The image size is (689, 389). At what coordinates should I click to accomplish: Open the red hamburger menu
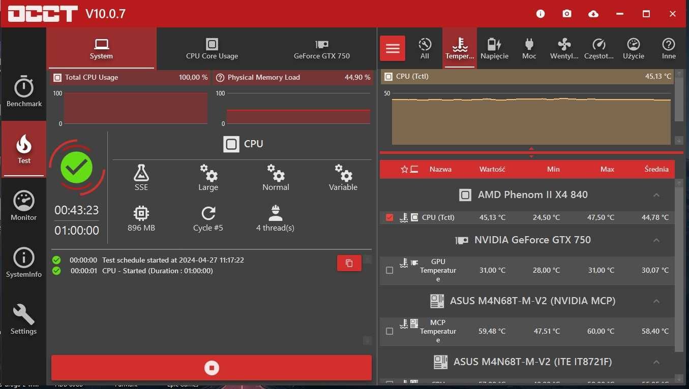393,48
